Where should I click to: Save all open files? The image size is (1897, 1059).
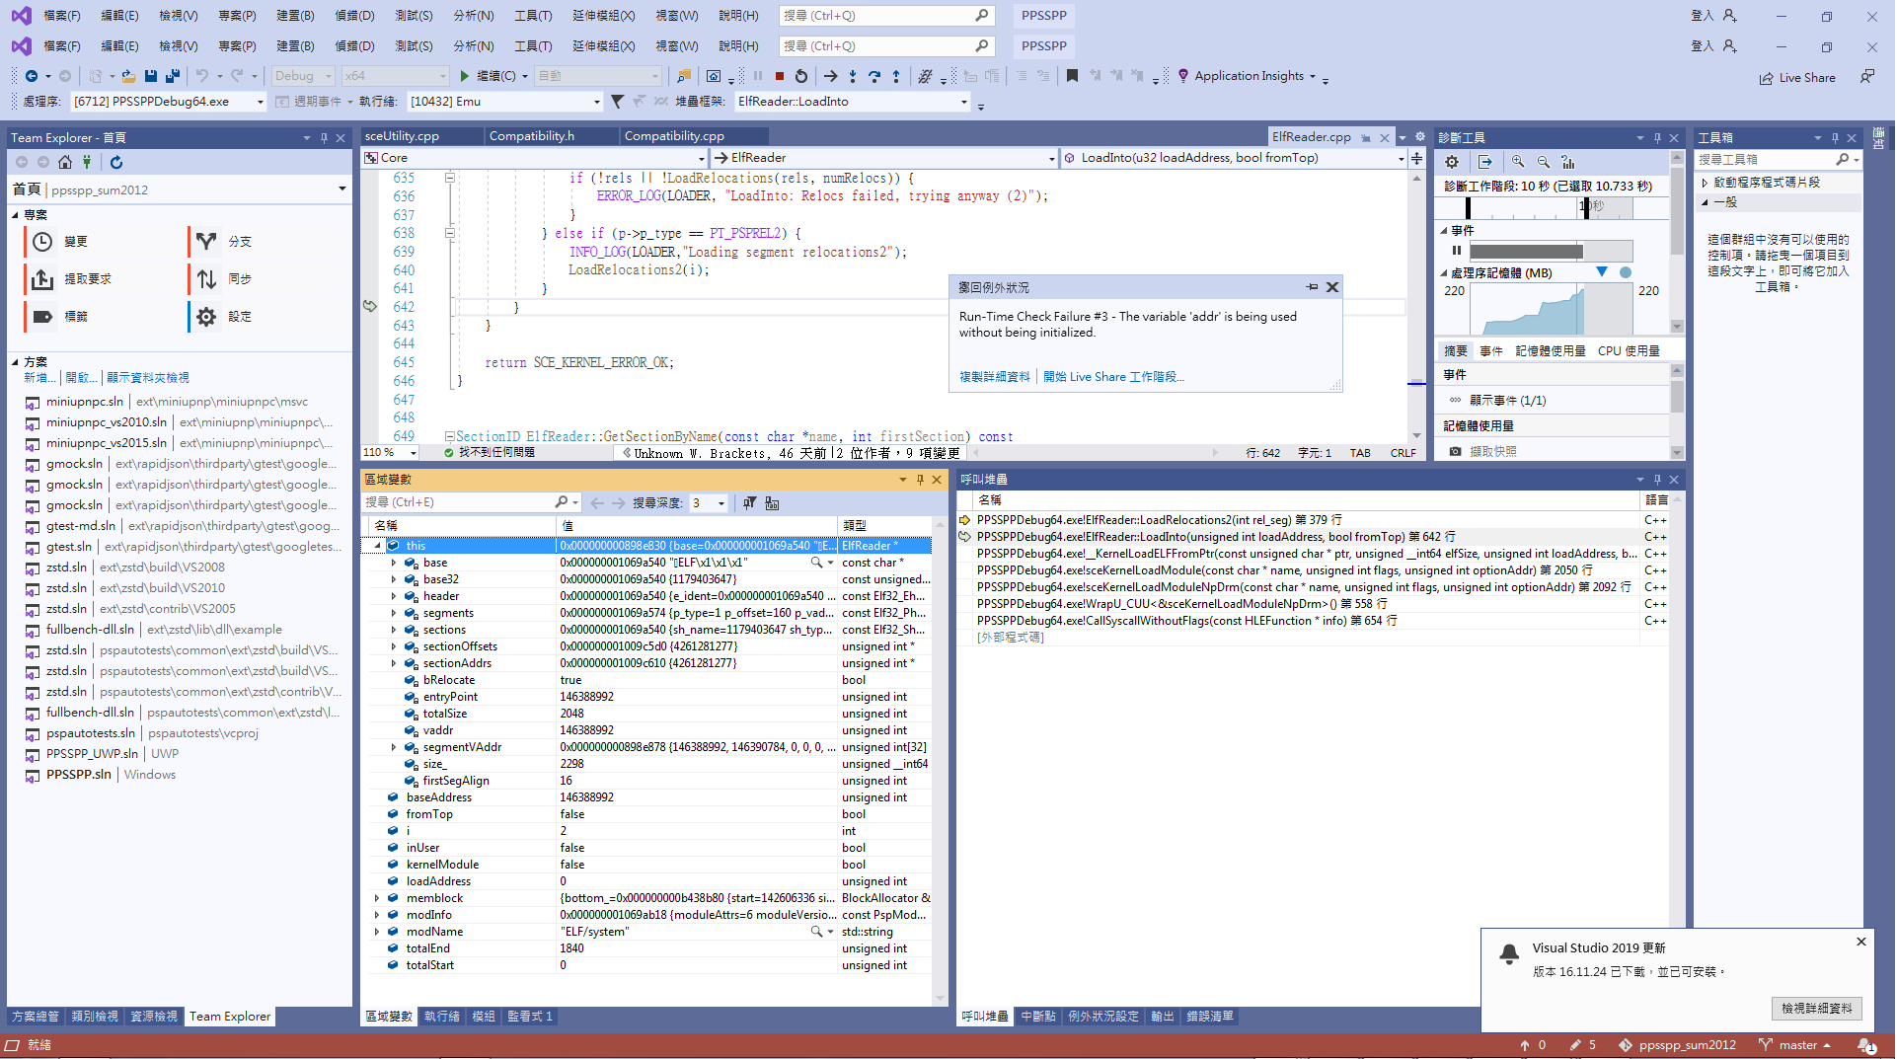tap(173, 76)
